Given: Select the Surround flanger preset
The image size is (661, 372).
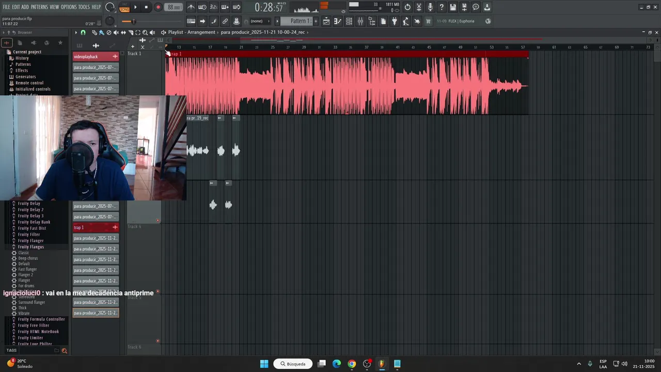Looking at the screenshot, I should pyautogui.click(x=32, y=302).
